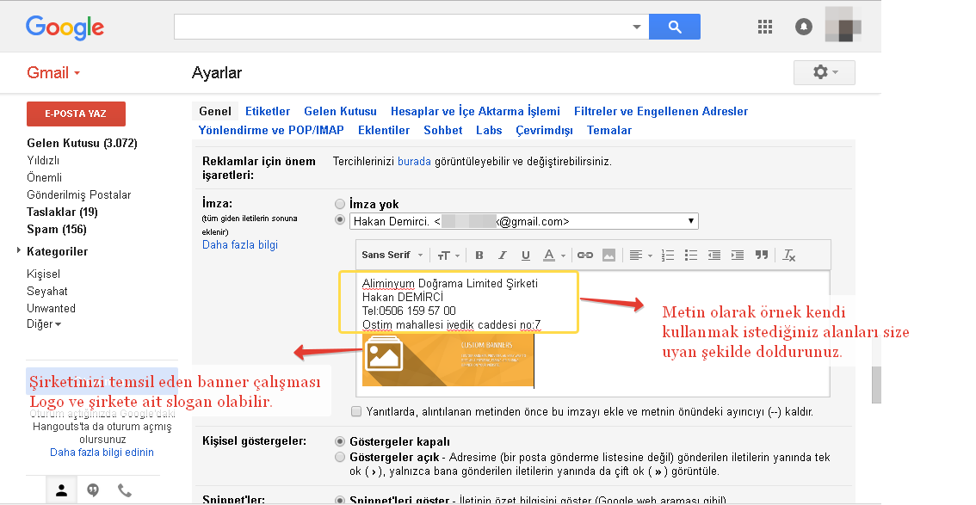Select the Hakan Demirci signature radio button
Screen dimensions: 976x505
[340, 219]
